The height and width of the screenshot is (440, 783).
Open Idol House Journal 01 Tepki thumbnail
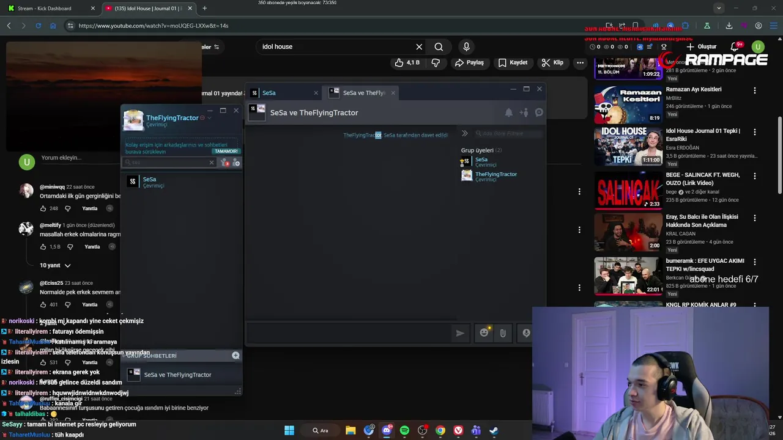tap(628, 147)
